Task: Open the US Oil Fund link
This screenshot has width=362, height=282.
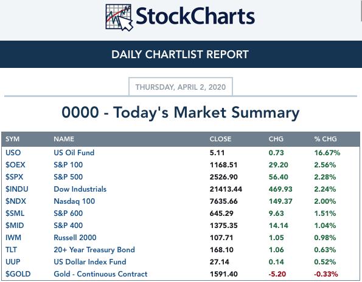Action: 74,153
